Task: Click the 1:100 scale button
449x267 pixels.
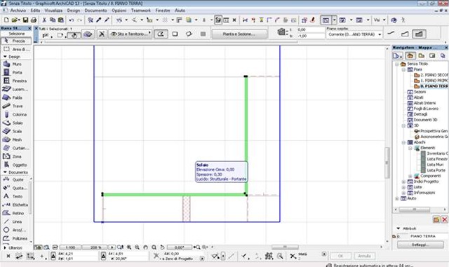Action: tap(70, 247)
